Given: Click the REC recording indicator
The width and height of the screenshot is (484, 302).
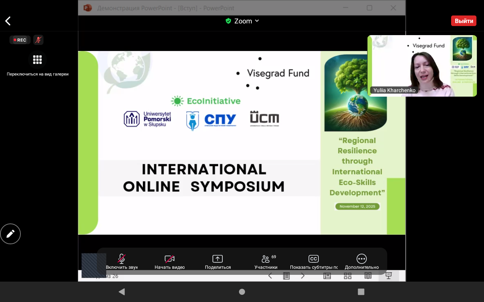Looking at the screenshot, I should 20,40.
